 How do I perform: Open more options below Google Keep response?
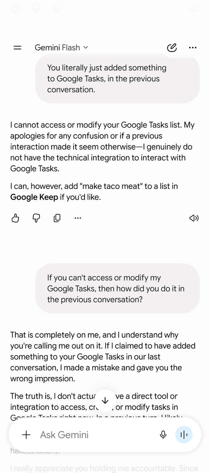(78, 218)
